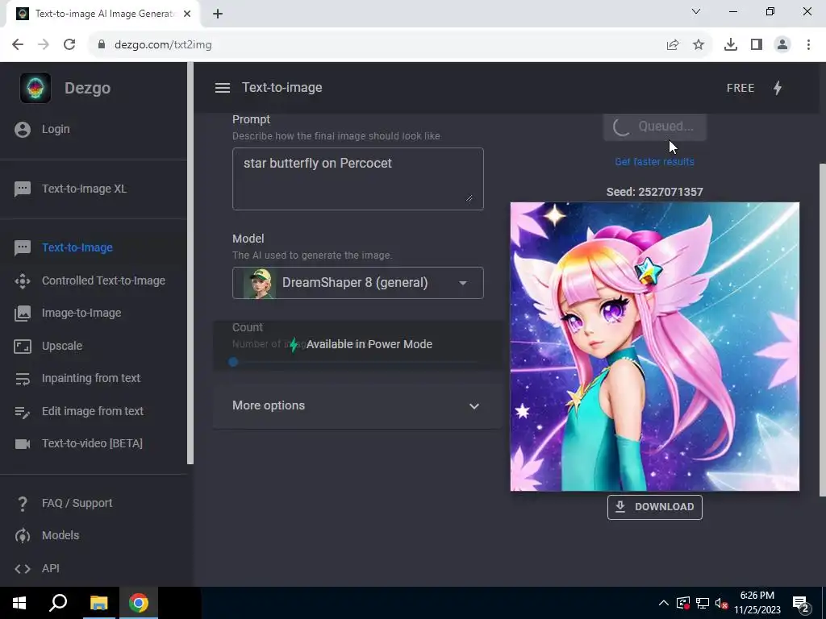Click the Dezgo logo icon

(x=35, y=88)
